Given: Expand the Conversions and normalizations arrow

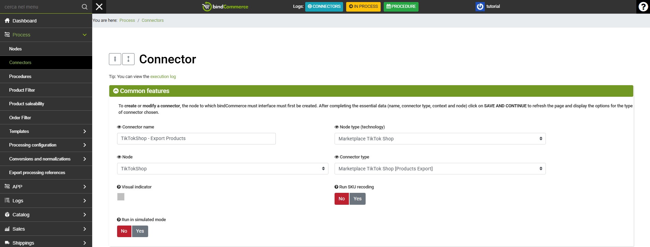Looking at the screenshot, I should click(85, 159).
